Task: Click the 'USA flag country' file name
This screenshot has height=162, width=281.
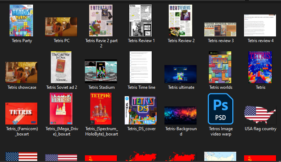Action: 260,129
